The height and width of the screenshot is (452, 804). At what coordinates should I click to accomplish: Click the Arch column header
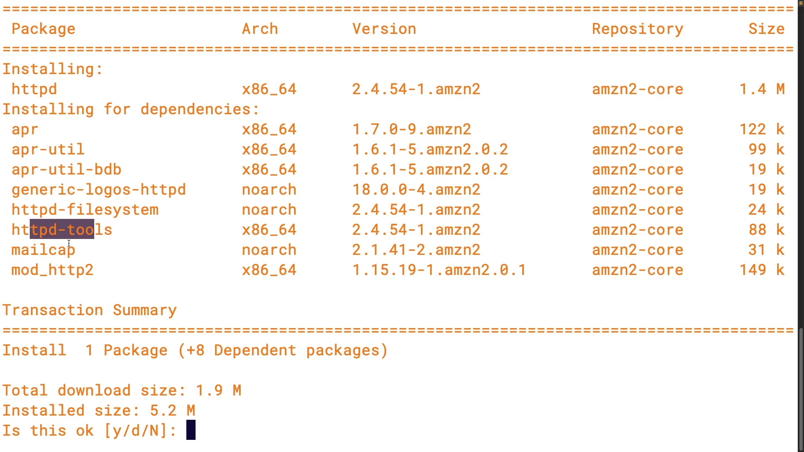260,29
